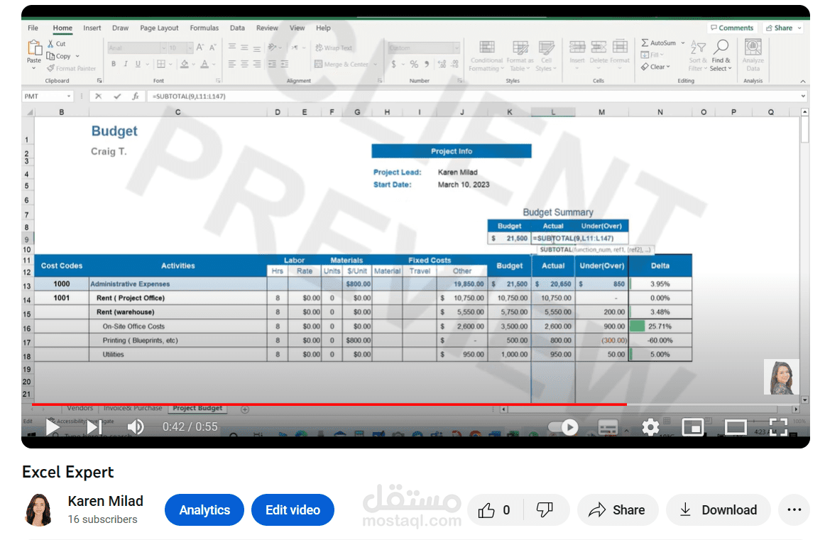Select the Format Painter brush

pos(50,68)
